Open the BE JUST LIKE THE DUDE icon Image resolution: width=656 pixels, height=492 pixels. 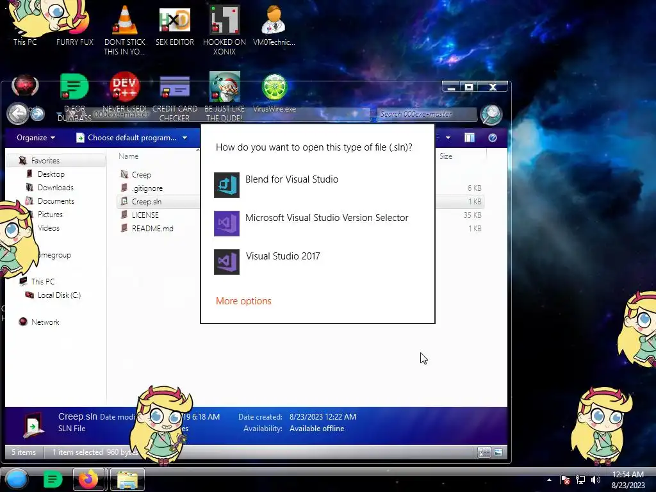(224, 96)
